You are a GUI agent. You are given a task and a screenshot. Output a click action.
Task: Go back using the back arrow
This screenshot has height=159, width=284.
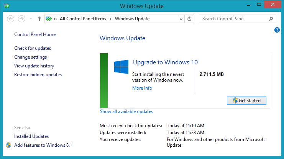10,19
